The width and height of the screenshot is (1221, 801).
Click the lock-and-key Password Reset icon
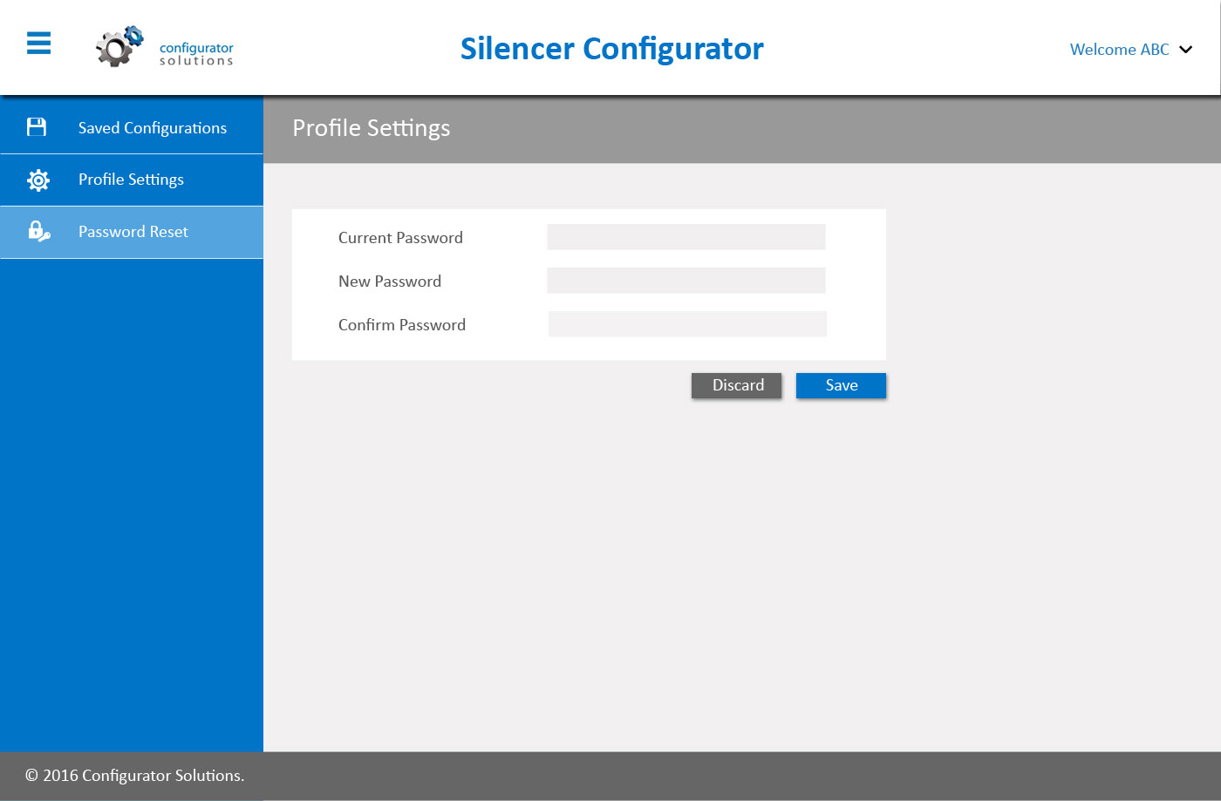click(x=39, y=231)
